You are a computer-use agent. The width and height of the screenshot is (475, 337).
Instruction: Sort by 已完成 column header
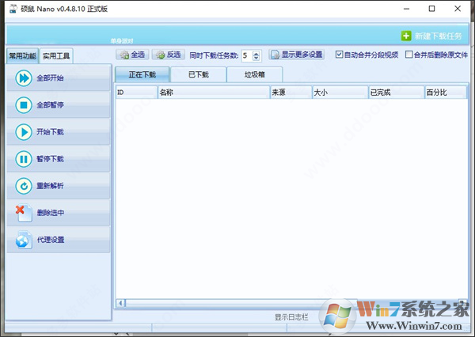point(397,93)
